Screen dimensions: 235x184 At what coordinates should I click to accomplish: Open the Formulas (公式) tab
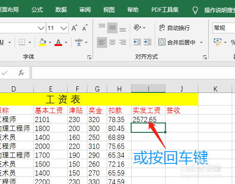tap(37, 10)
